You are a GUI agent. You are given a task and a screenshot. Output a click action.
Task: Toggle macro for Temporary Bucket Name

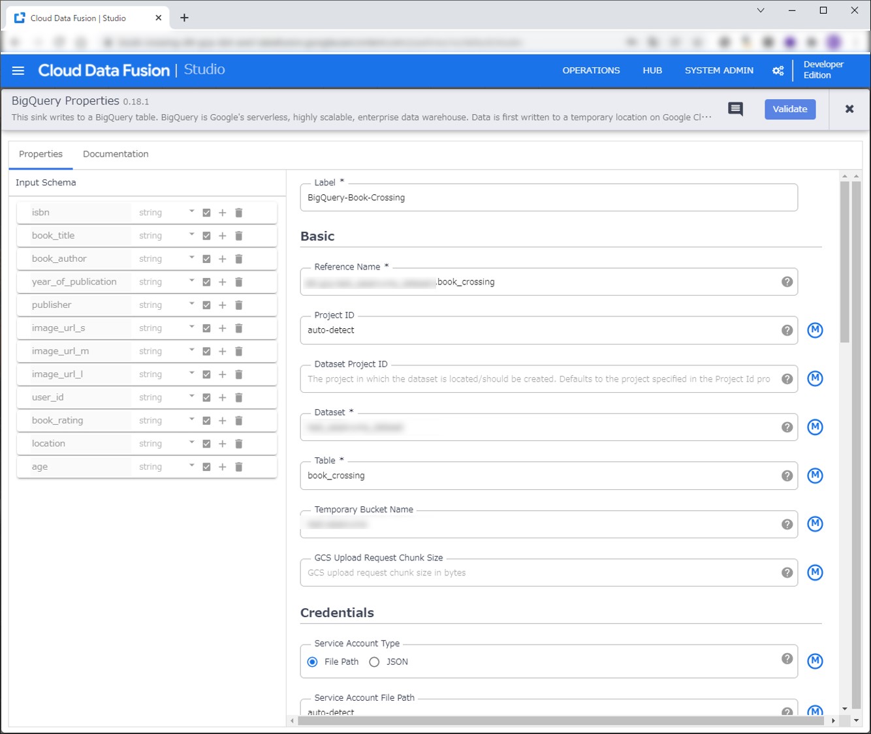coord(815,524)
